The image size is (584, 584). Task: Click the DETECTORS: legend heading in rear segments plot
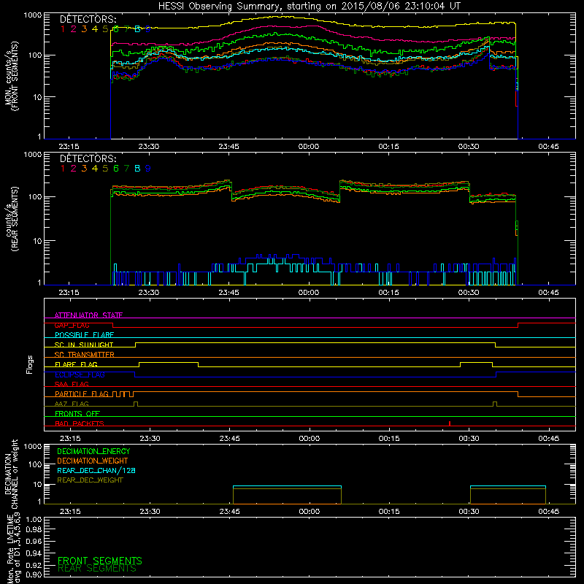click(x=88, y=158)
